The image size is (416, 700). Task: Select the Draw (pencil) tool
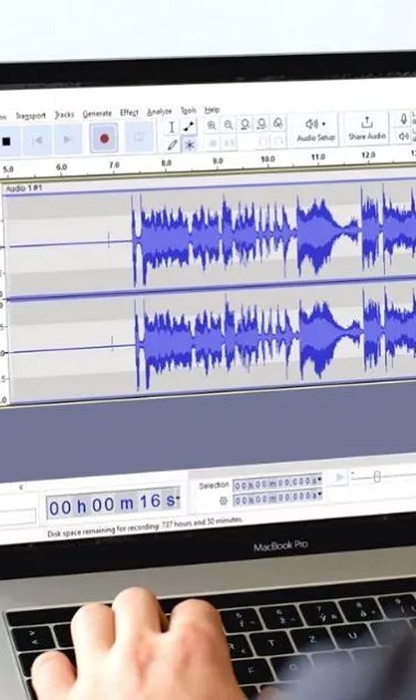pos(172,145)
